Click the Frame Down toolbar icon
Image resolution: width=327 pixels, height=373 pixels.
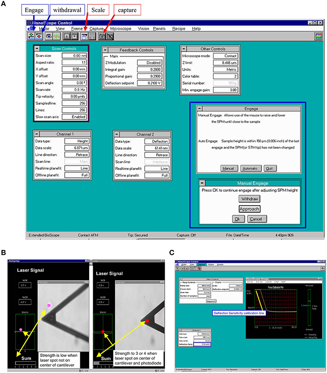point(75,36)
